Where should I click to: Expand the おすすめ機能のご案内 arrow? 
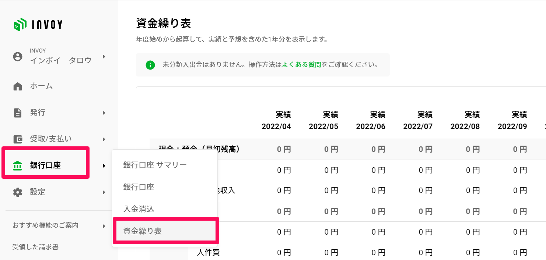coord(104,226)
